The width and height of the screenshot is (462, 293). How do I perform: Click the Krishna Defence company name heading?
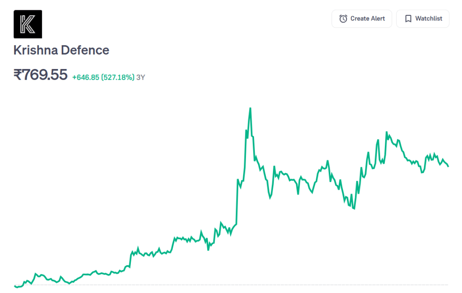pyautogui.click(x=61, y=50)
